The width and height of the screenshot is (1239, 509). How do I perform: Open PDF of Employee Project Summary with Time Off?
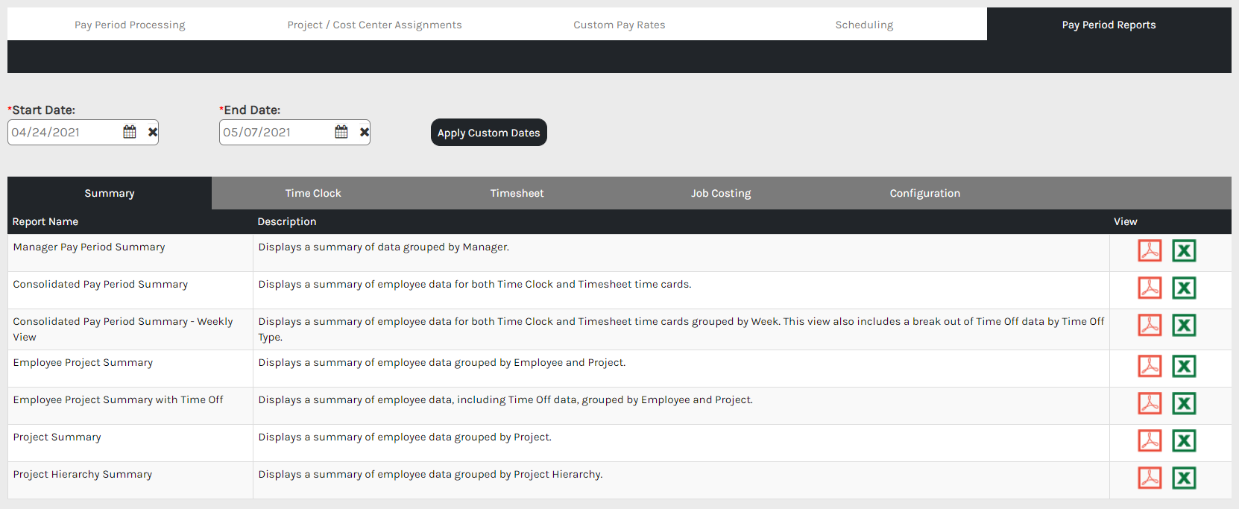click(x=1150, y=403)
